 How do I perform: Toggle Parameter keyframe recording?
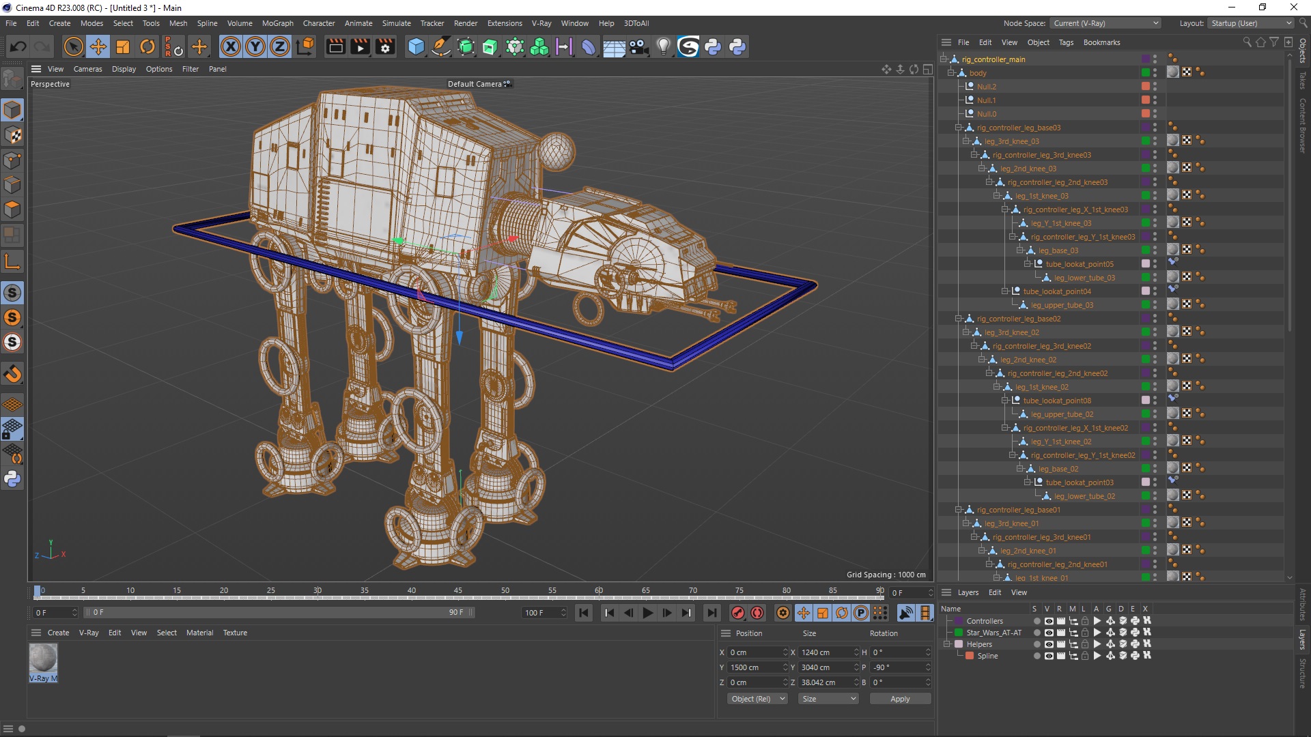(x=861, y=613)
